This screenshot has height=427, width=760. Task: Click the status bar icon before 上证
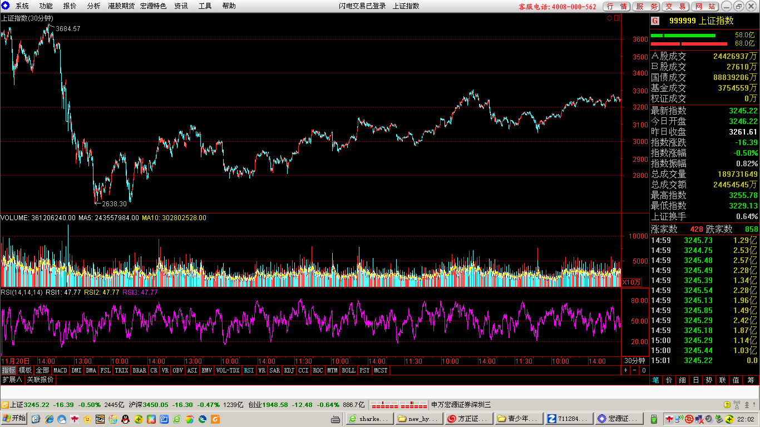4,404
